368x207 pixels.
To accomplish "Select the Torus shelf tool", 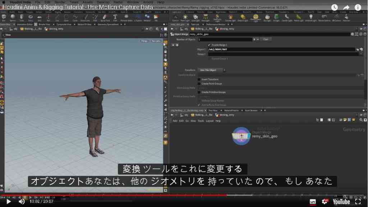I will click(31, 18).
